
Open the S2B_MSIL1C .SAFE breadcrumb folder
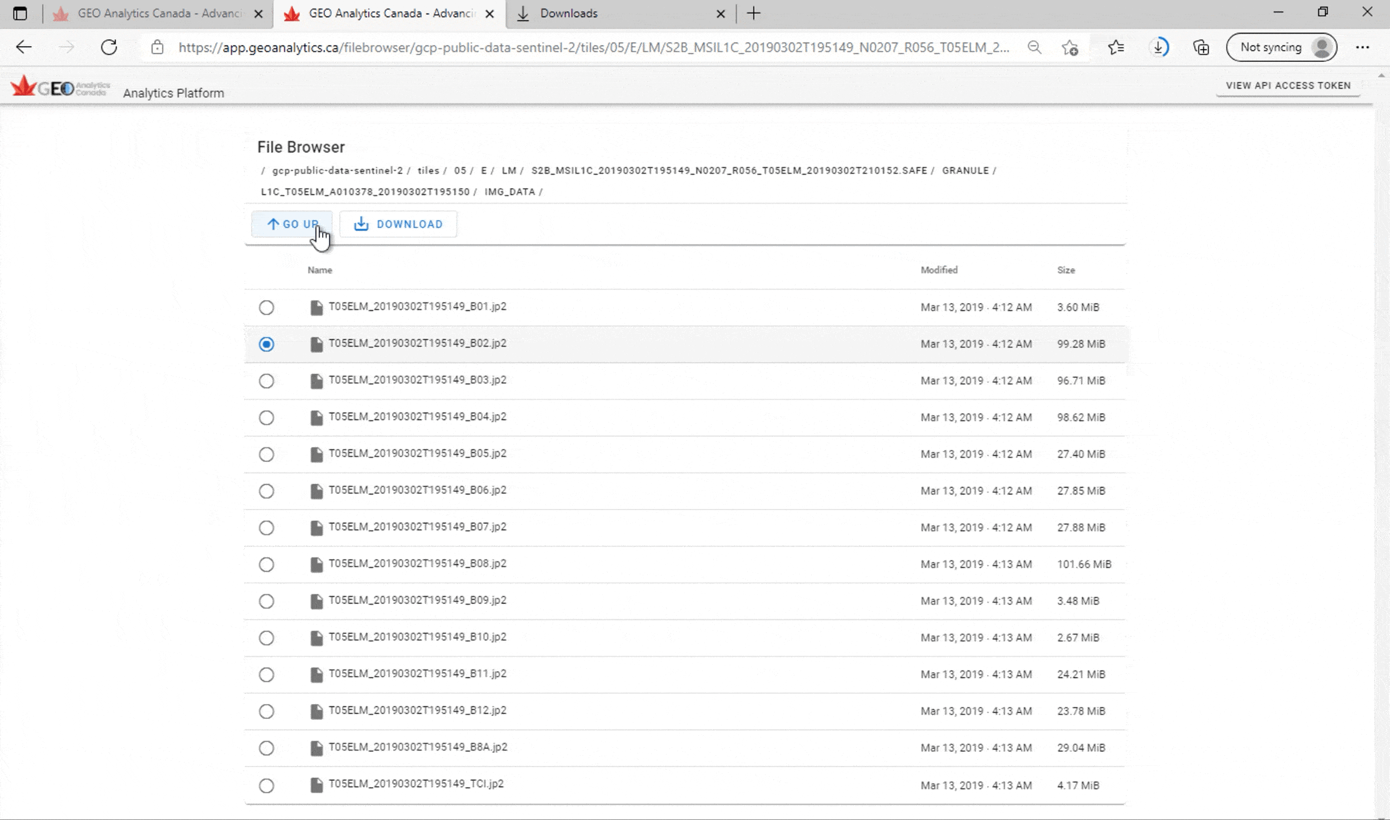coord(729,171)
